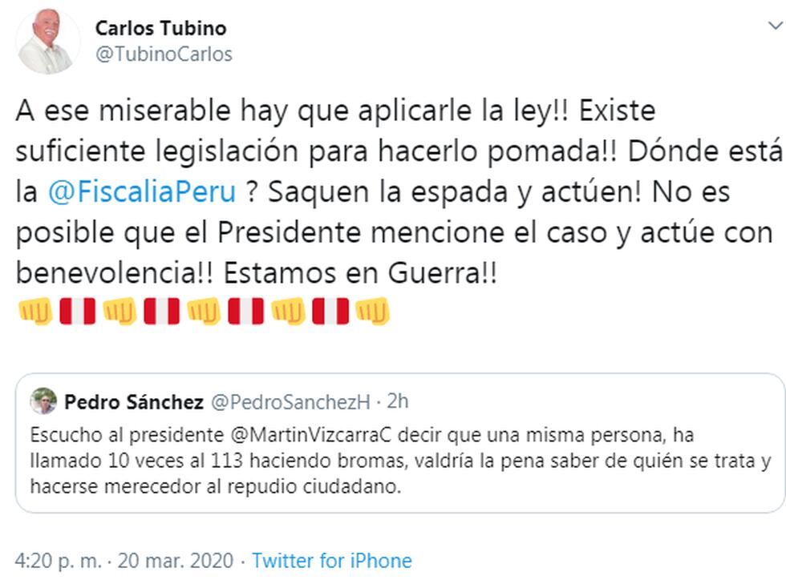The height and width of the screenshot is (584, 786).
Task: Open the Twitter for iPhone link
Action: click(x=331, y=560)
